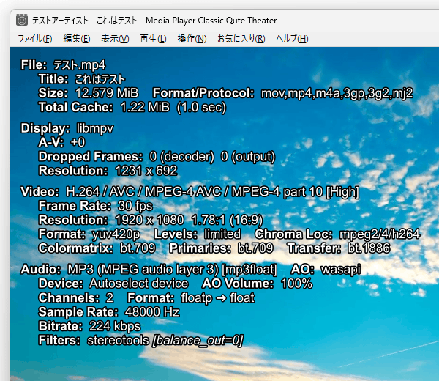Open the ヘルプ(H) menu

[x=292, y=39]
